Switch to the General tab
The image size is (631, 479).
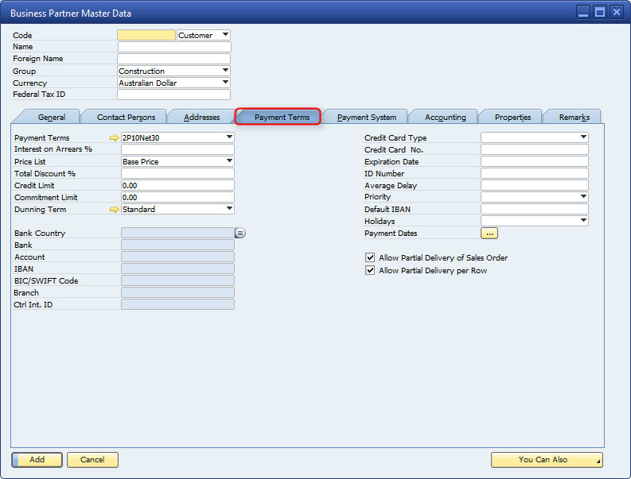pyautogui.click(x=52, y=117)
